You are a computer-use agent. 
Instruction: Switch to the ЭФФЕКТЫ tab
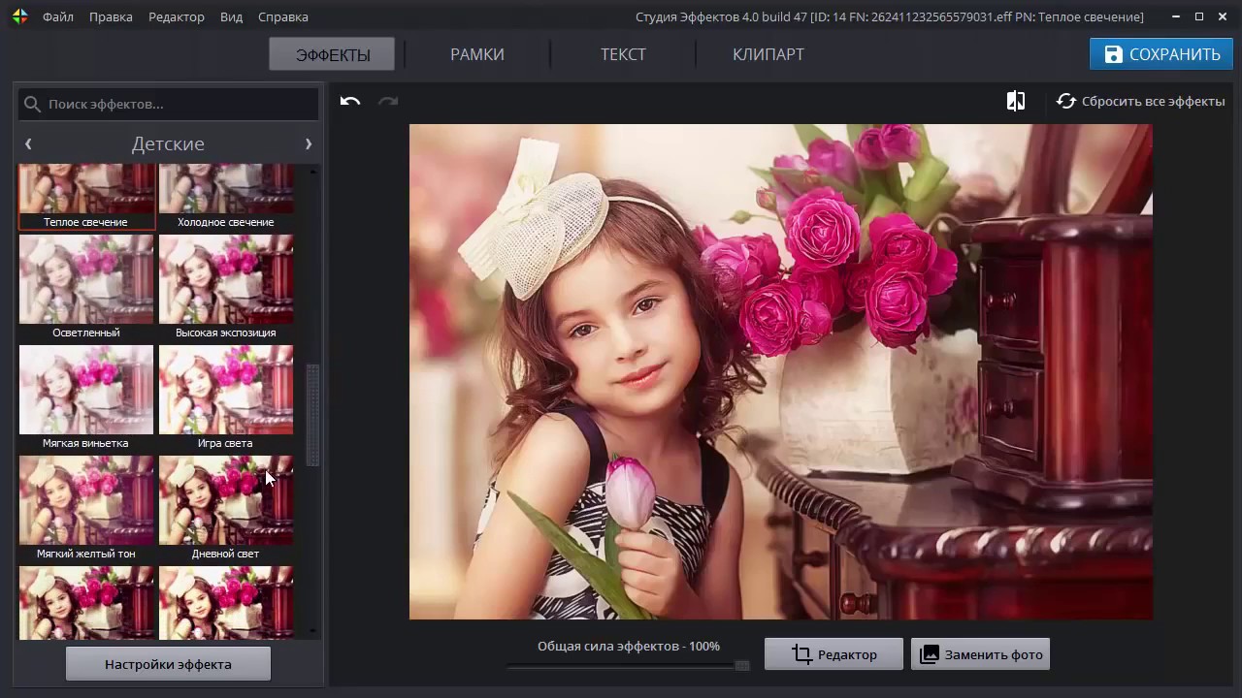click(x=332, y=54)
